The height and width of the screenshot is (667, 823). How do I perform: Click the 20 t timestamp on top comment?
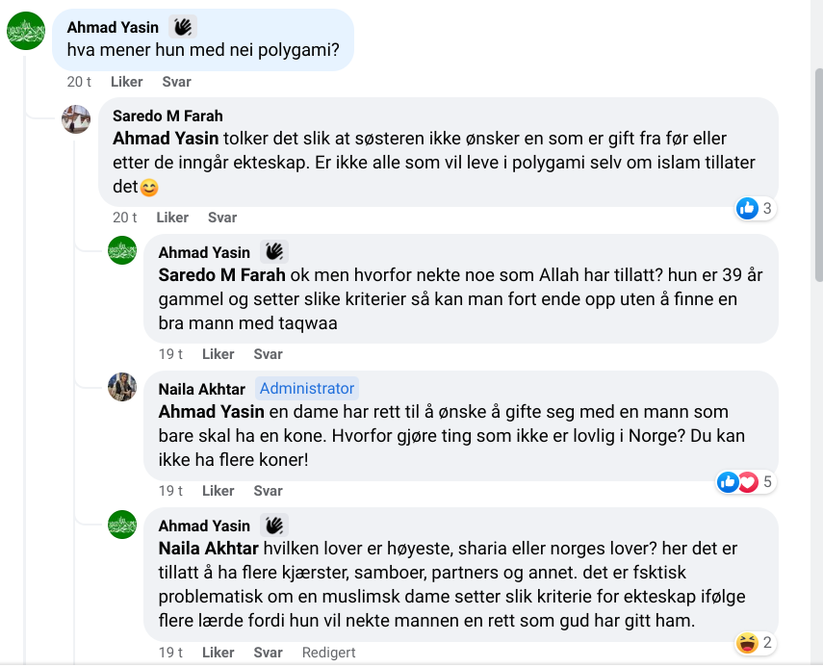tap(79, 82)
